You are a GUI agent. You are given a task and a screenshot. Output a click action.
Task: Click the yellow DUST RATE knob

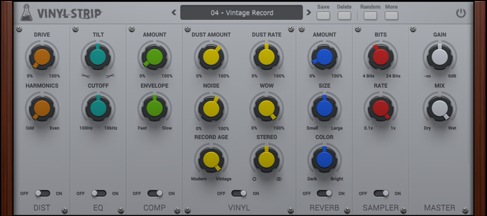coord(266,57)
